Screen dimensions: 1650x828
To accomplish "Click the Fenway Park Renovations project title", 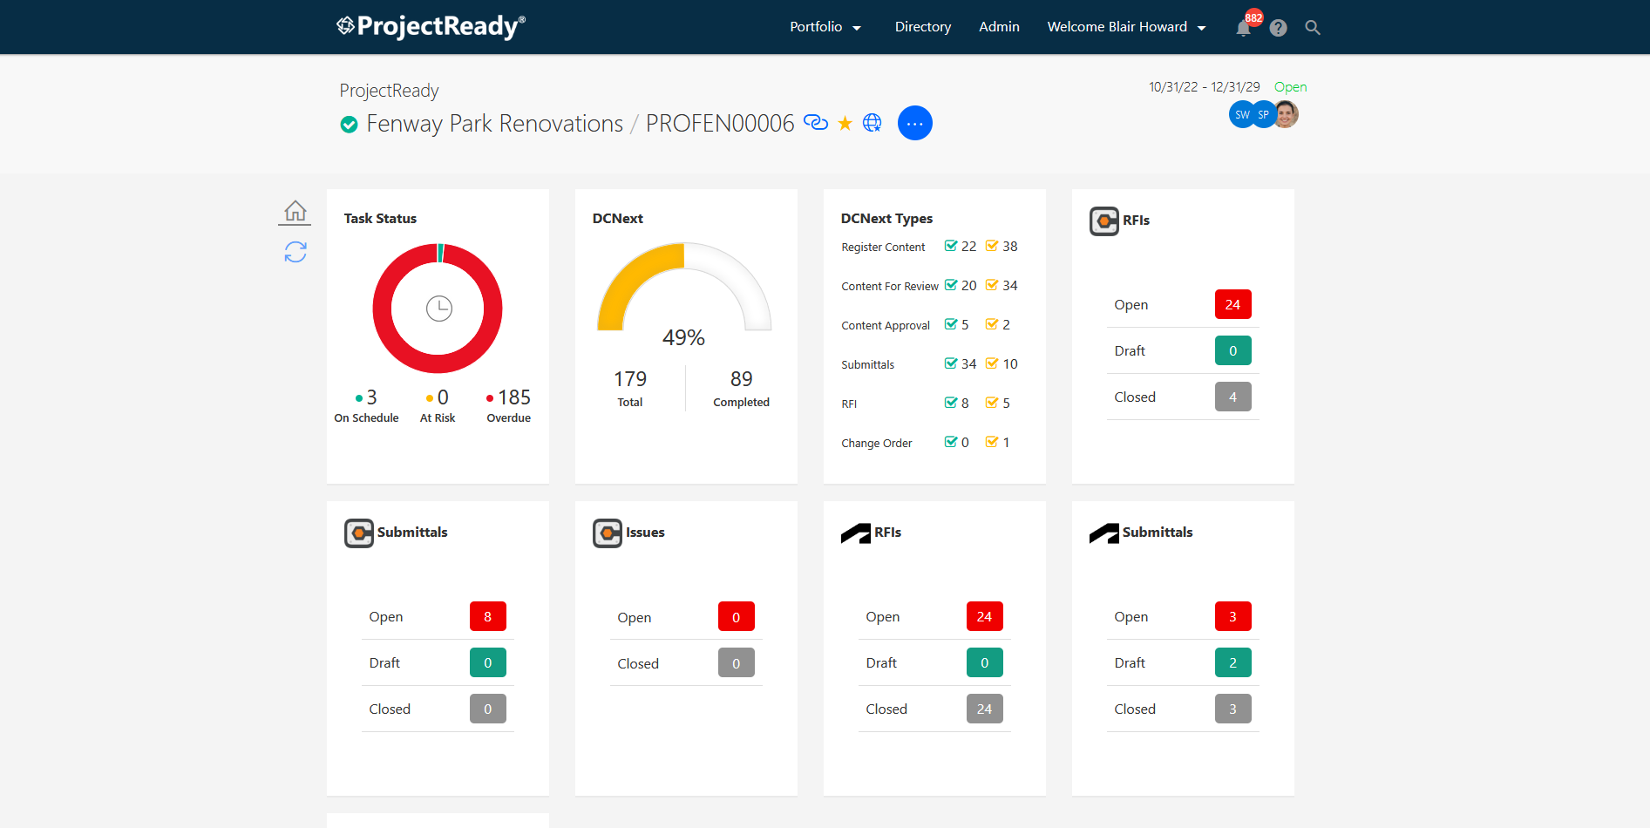I will pyautogui.click(x=495, y=124).
